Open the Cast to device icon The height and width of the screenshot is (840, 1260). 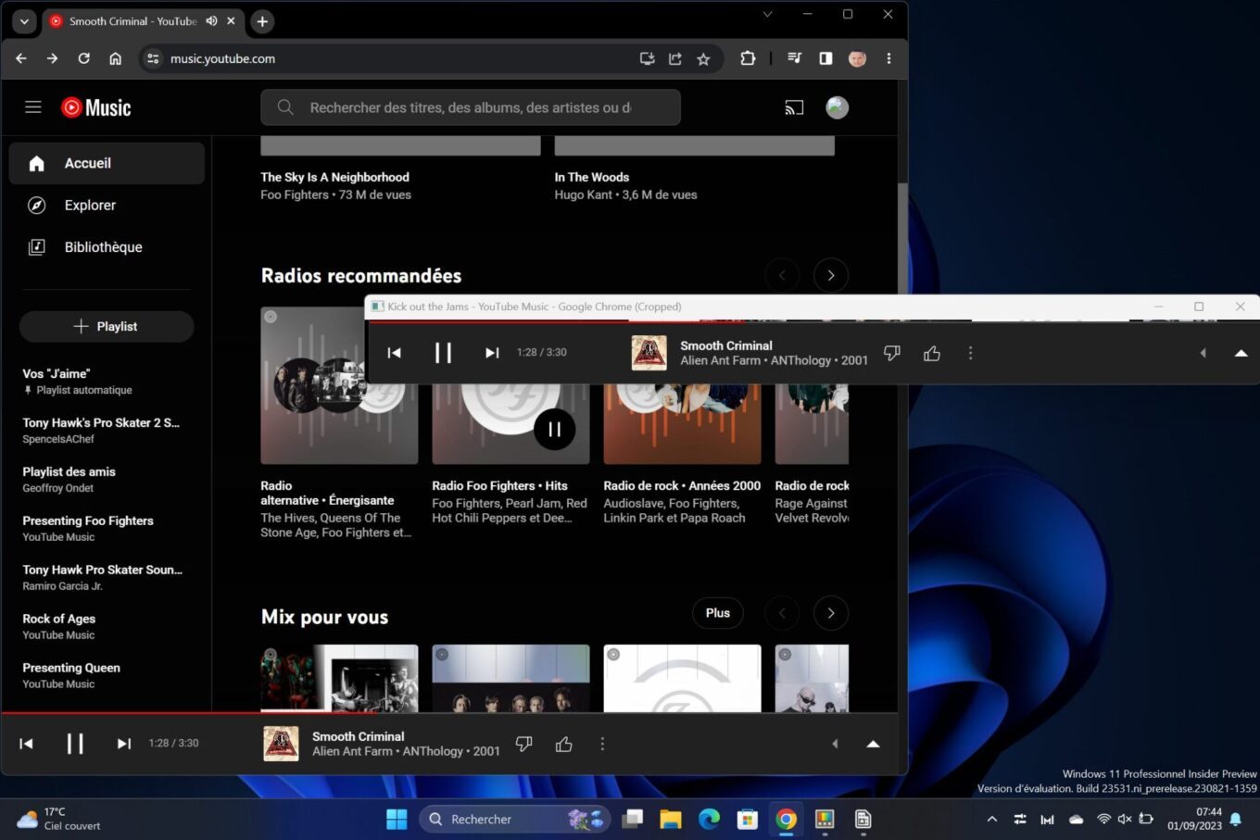[x=794, y=107]
